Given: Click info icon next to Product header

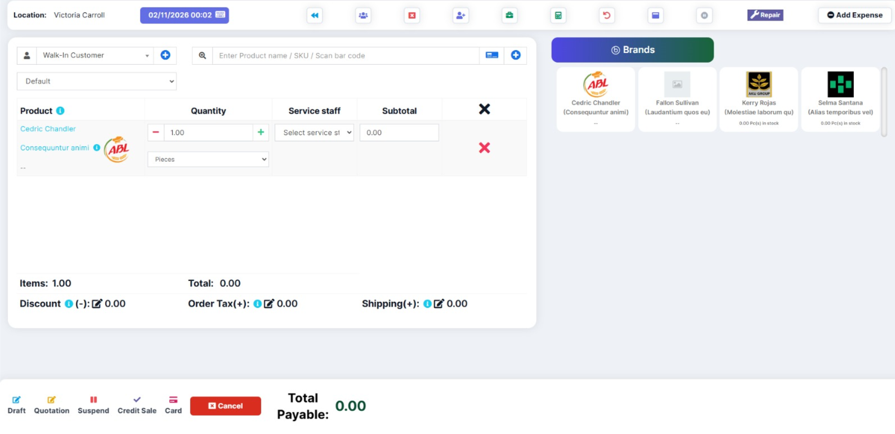Looking at the screenshot, I should (x=60, y=111).
